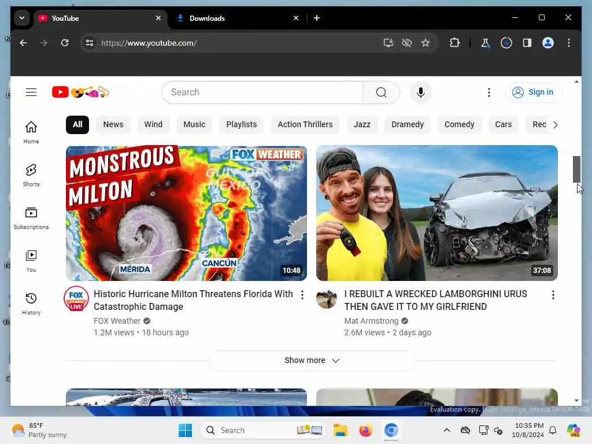Select the Playlists filter chip

[x=242, y=125]
